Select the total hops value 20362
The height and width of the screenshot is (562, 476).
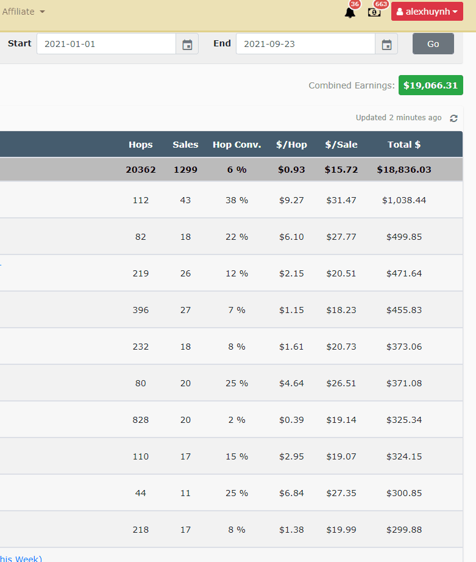(x=141, y=170)
